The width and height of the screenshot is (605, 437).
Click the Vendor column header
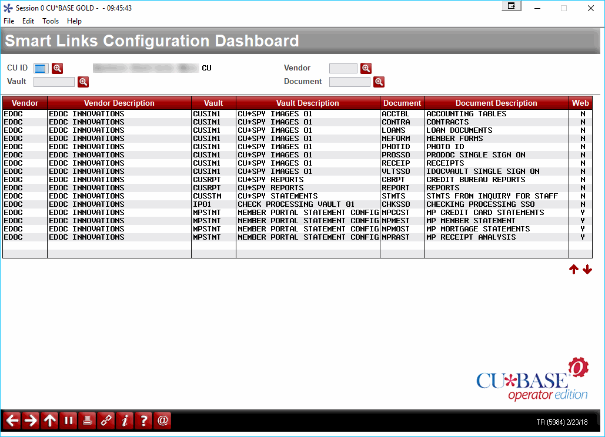coord(25,103)
